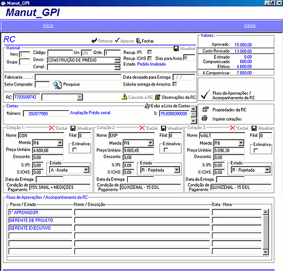Click the Cancelar a RC warning icon
This screenshot has width=283, height=271.
point(124,97)
